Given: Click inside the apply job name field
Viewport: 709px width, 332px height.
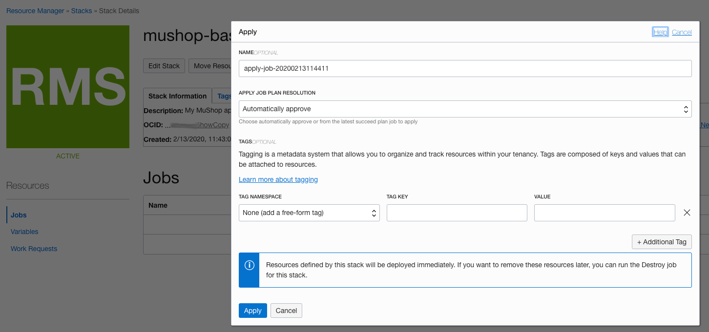Looking at the screenshot, I should [x=464, y=68].
